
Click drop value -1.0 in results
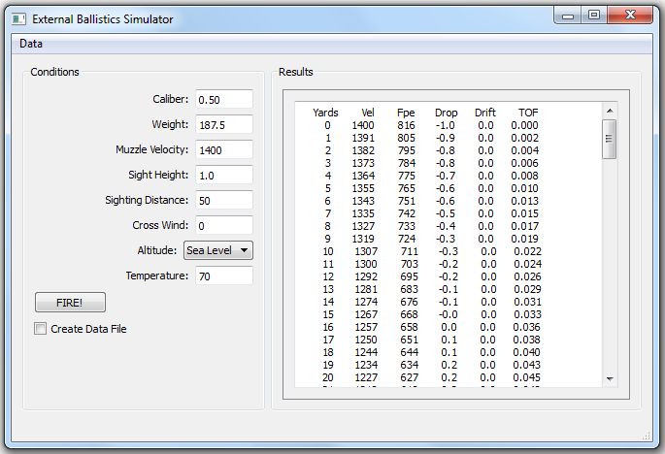click(x=446, y=125)
